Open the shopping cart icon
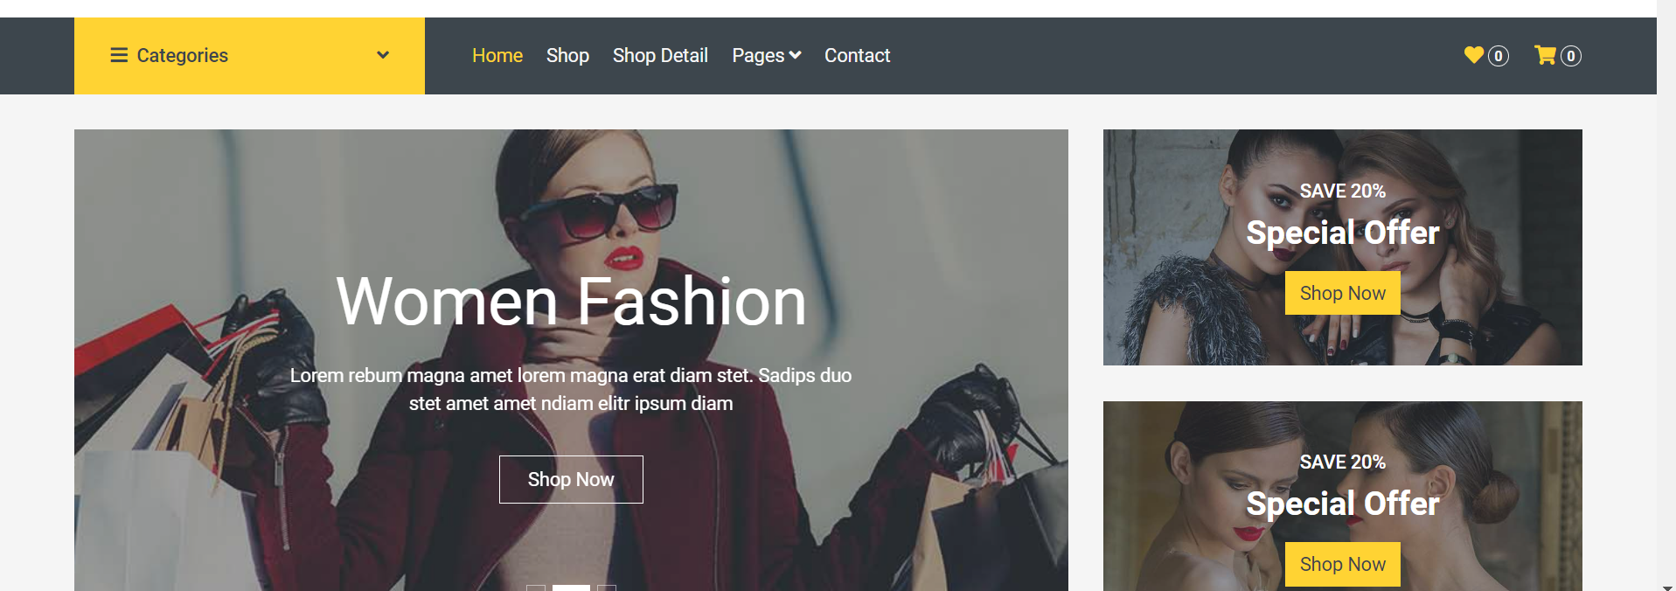1676x591 pixels. (x=1545, y=54)
